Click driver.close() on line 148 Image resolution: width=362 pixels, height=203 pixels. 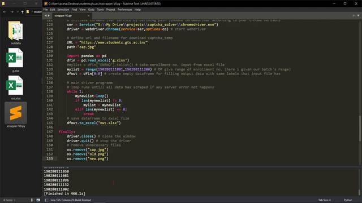(x=81, y=136)
